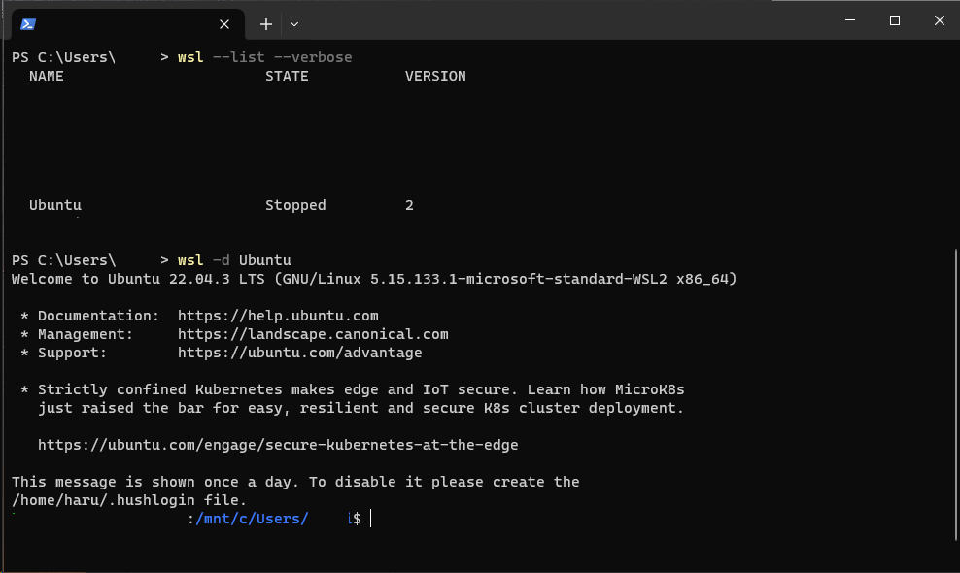
Task: Click the 'Welcome to Ubuntu 22.04.3 LTS' line
Action: click(374, 279)
